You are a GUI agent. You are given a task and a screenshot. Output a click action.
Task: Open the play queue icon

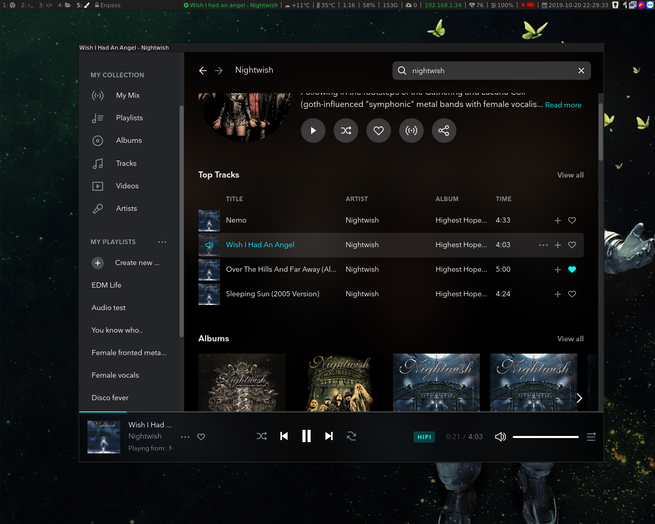point(591,436)
